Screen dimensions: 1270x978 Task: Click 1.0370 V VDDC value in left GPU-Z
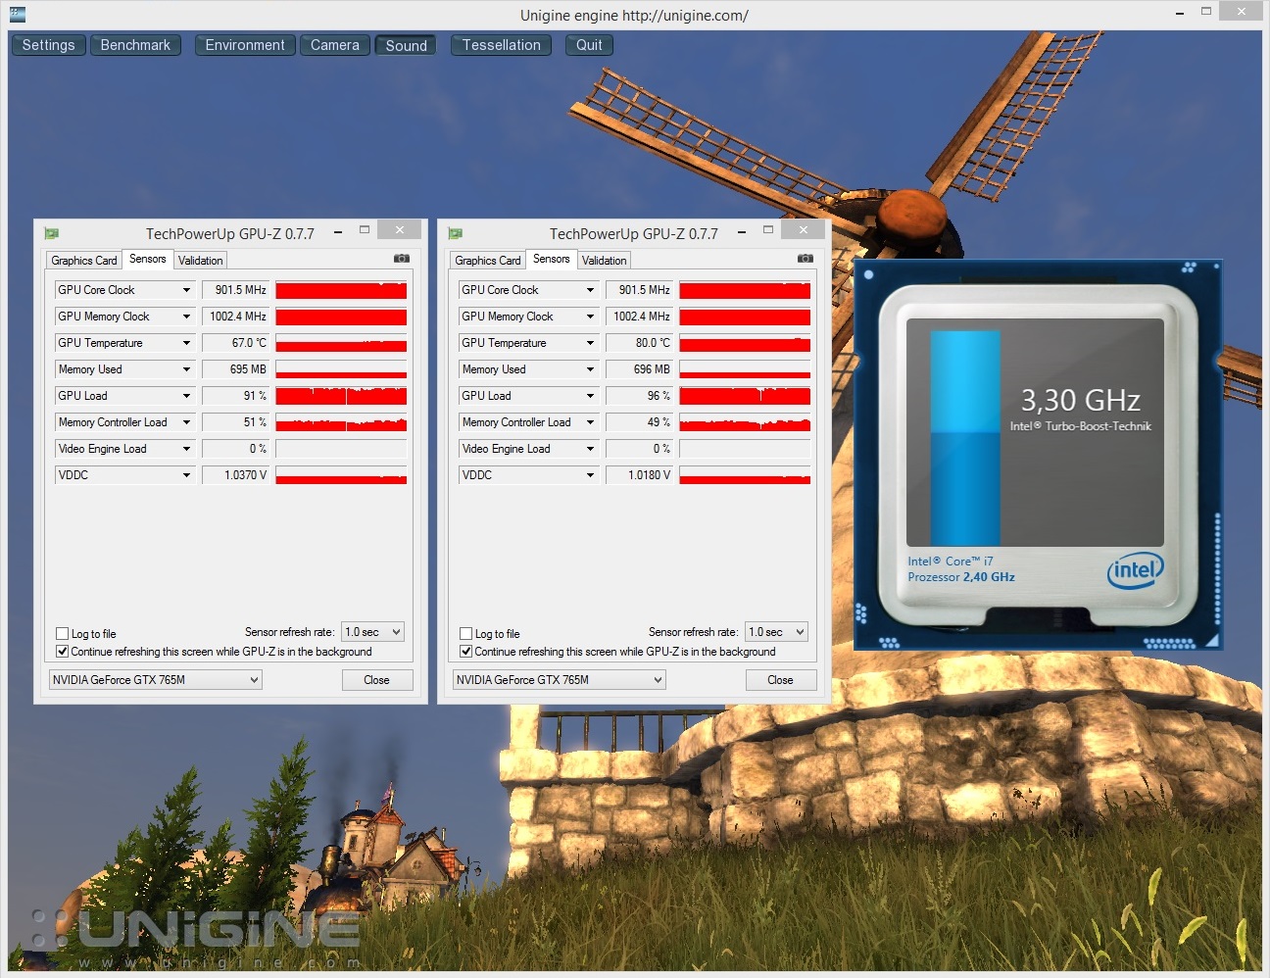coord(236,475)
